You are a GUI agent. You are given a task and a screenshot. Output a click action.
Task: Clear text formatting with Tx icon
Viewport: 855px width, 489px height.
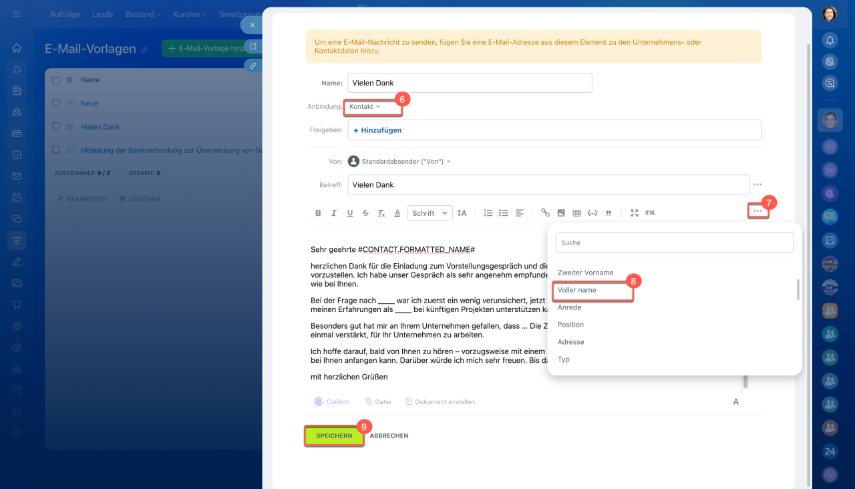381,213
